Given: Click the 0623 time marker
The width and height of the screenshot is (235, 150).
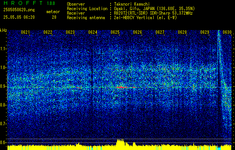Looking at the screenshot, I should (x=70, y=32).
